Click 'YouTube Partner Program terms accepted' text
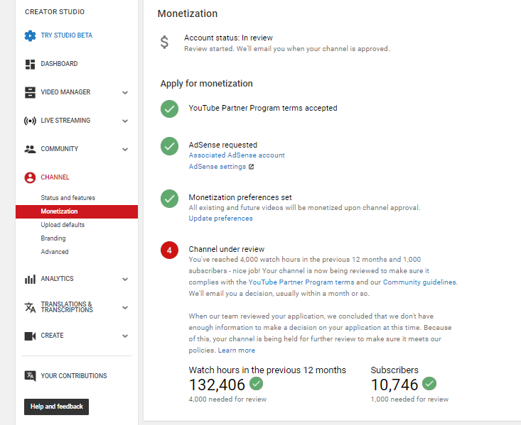The width and height of the screenshot is (521, 425). 263,108
